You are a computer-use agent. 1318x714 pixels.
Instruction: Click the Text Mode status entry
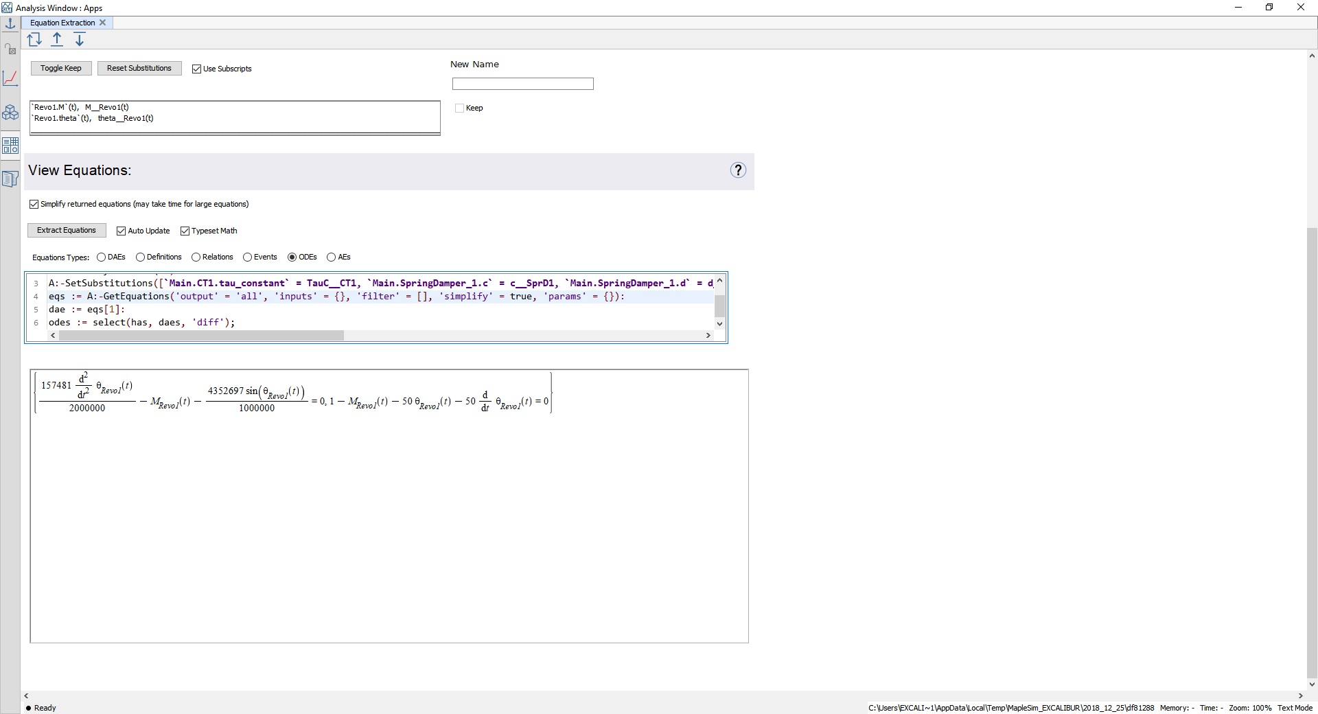click(x=1295, y=708)
